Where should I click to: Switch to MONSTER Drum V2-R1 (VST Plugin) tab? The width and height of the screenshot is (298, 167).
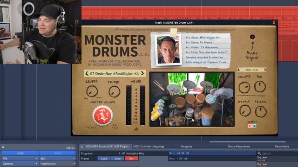pyautogui.click(x=107, y=147)
